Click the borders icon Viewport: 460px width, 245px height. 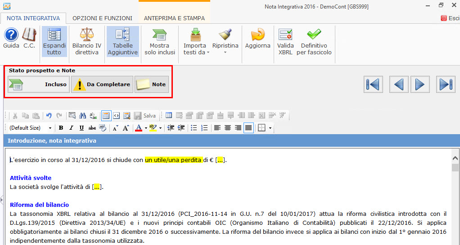point(262,128)
